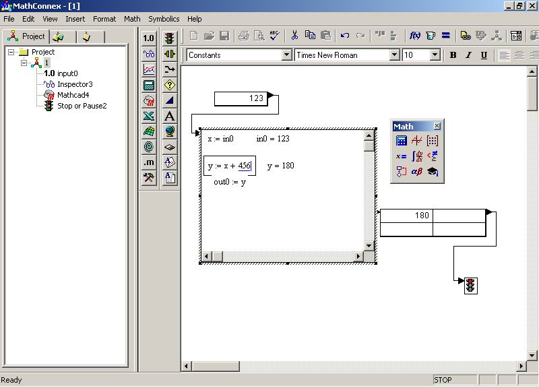The height and width of the screenshot is (388, 539).
Task: Pick the Mathcad 'M' component tool
Action: pos(148,100)
